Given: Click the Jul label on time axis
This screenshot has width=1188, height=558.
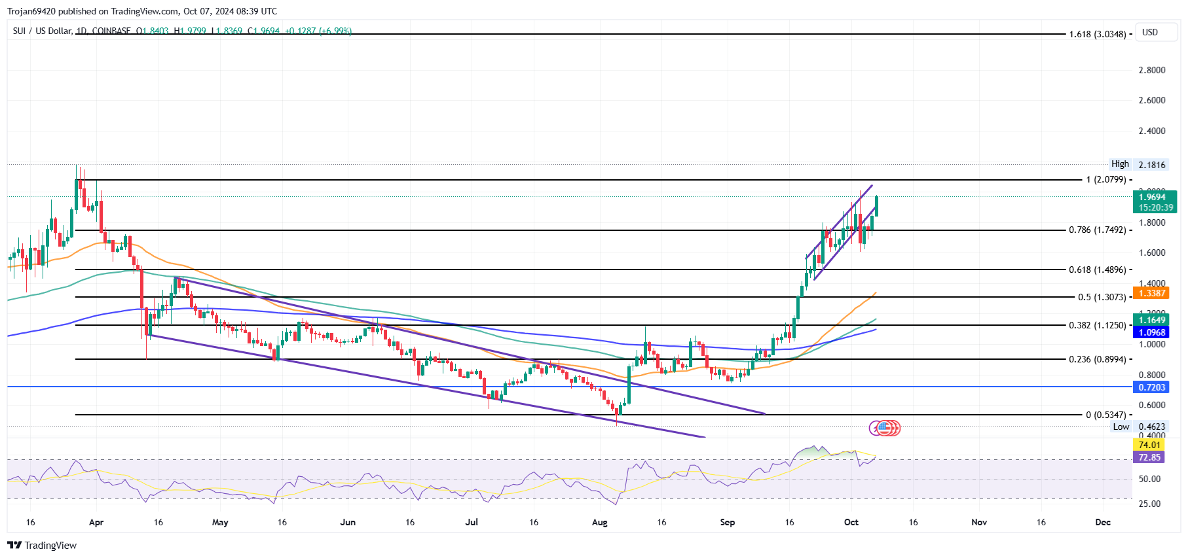Looking at the screenshot, I should 472,522.
